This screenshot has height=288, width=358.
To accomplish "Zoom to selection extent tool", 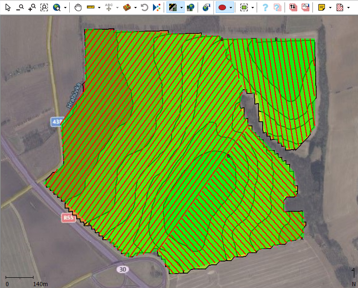I will [x=44, y=7].
